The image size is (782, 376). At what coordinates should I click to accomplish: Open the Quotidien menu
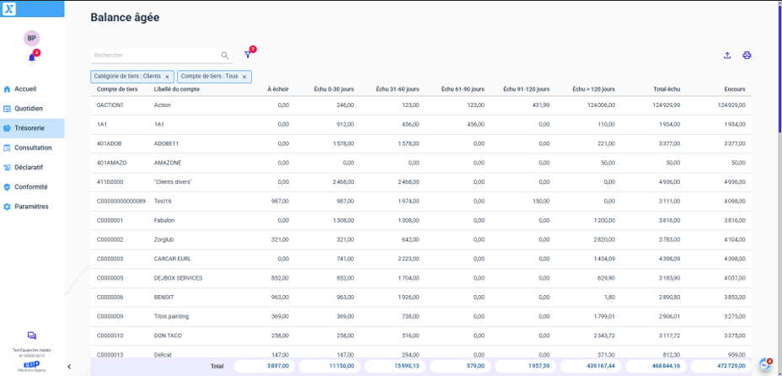(x=32, y=109)
